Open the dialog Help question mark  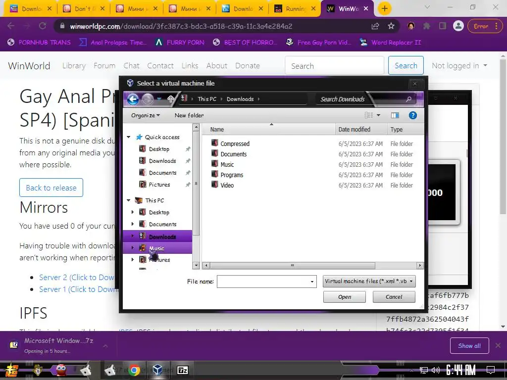pos(412,115)
